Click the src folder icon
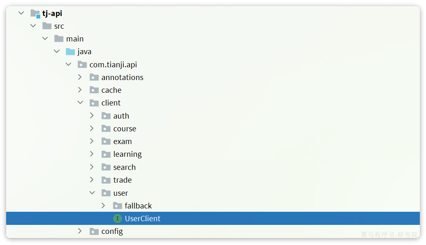The image size is (426, 245). pos(47,26)
